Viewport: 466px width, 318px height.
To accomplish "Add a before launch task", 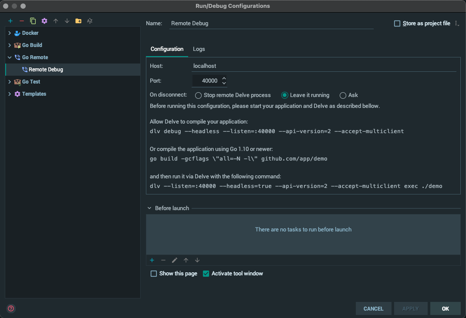I will (152, 260).
